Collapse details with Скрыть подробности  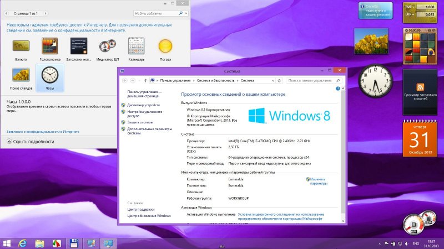(x=31, y=142)
